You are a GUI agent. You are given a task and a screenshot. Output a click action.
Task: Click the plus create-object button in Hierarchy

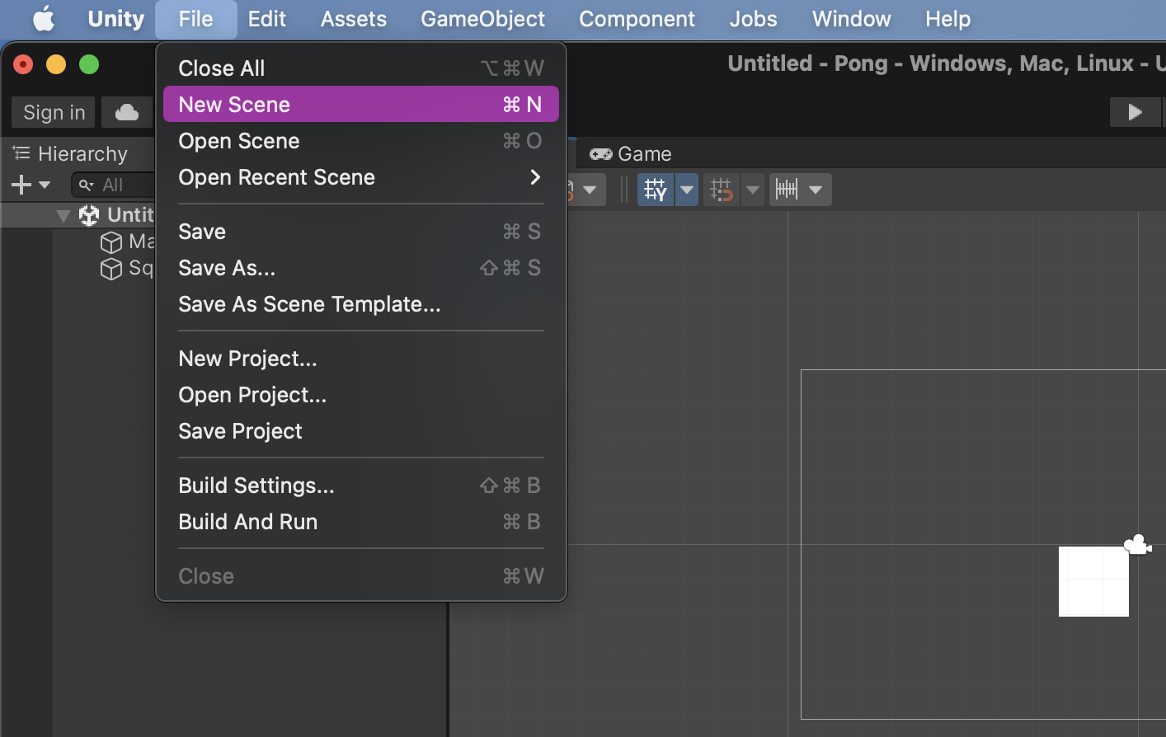point(21,185)
